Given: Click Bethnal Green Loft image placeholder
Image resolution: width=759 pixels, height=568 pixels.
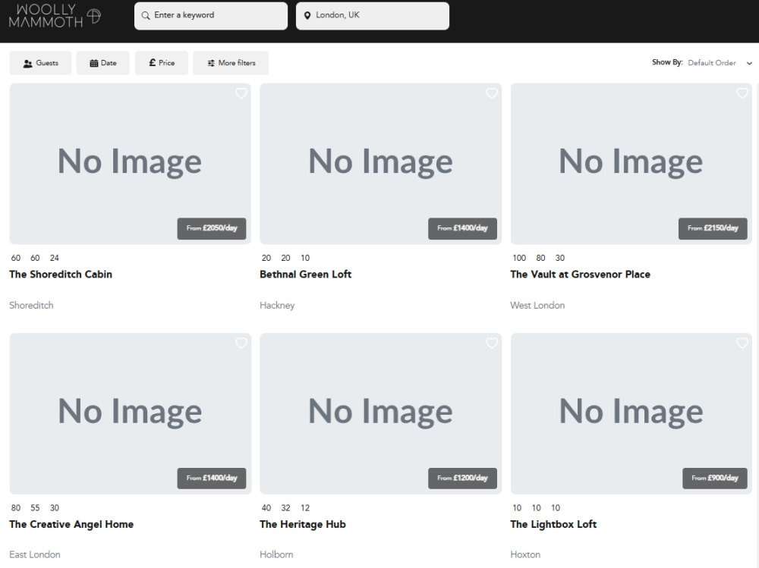Looking at the screenshot, I should (x=380, y=164).
